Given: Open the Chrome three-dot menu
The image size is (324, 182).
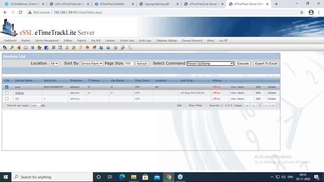Looking at the screenshot, I should coord(319,12).
